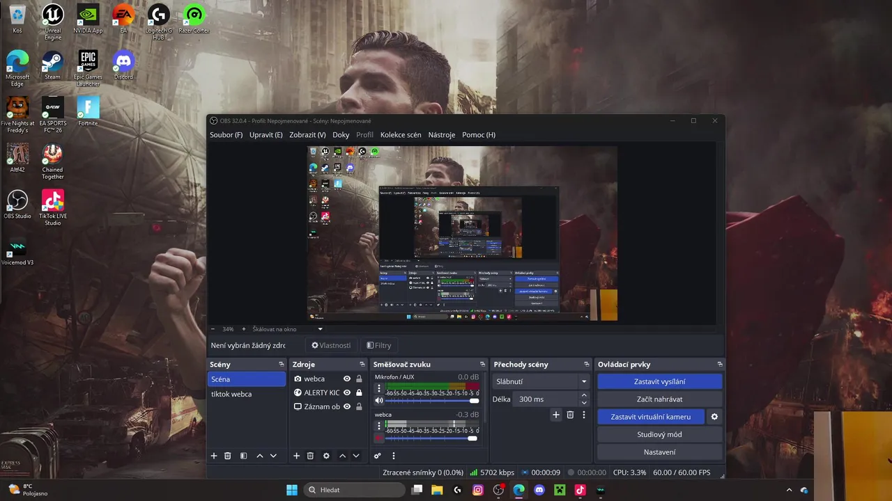Image resolution: width=892 pixels, height=501 pixels.
Task: Undock the Směšovač zvuku panel
Action: 482,365
